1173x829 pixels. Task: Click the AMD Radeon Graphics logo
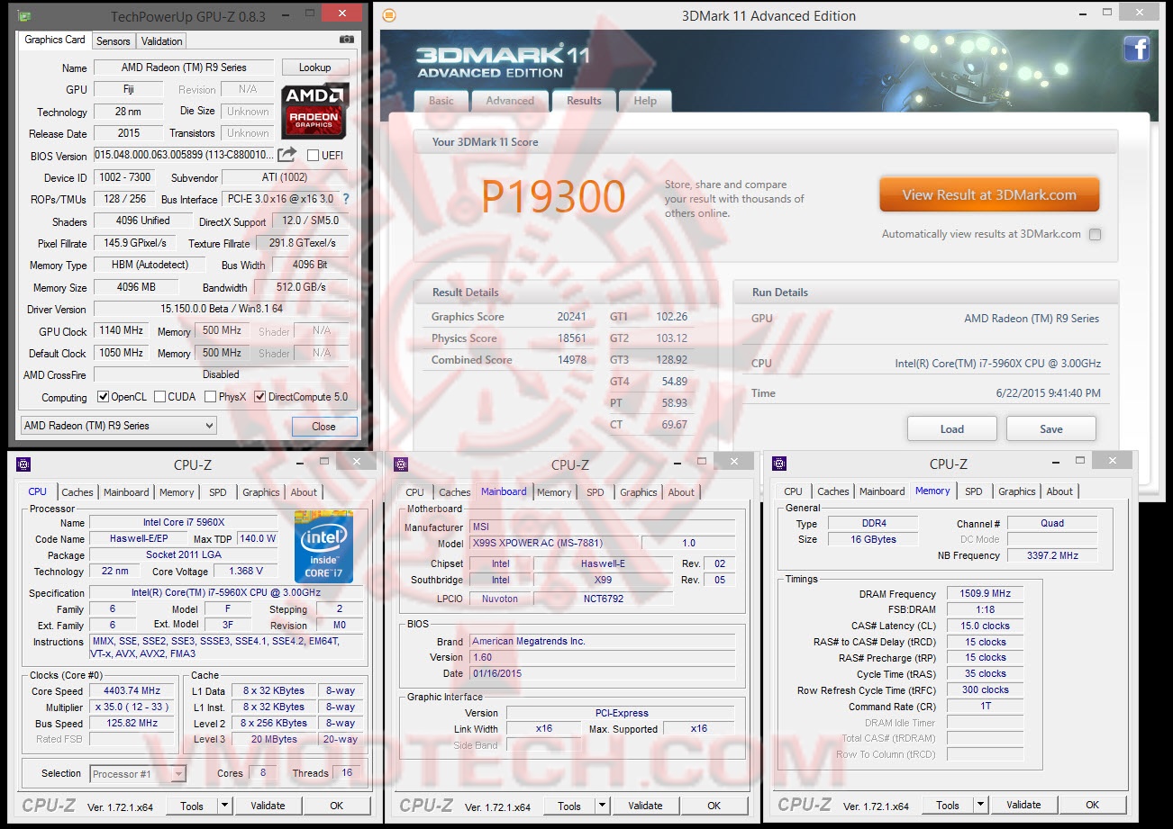point(314,111)
